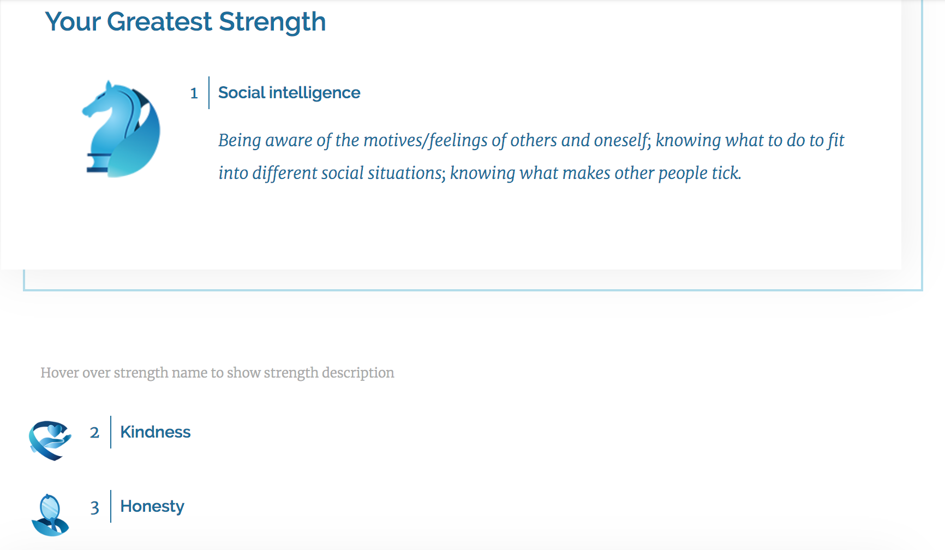Click the Kindness heart-in-hand icon
This screenshot has width=945, height=550.
tap(50, 440)
